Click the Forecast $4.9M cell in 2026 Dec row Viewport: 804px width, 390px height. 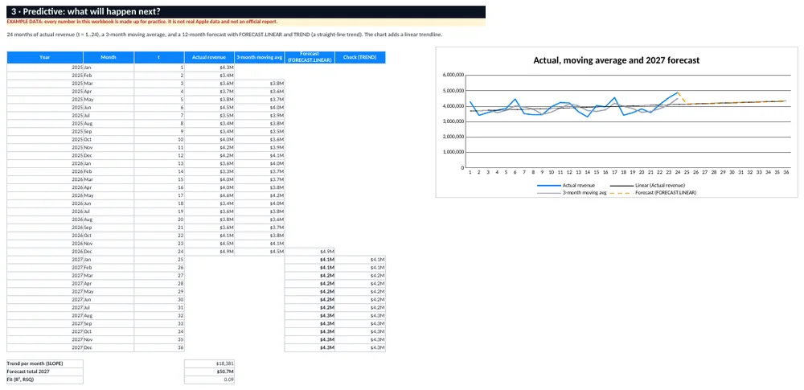point(310,252)
